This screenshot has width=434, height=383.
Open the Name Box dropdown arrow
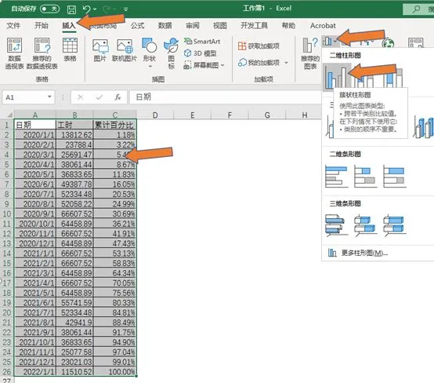[49, 97]
